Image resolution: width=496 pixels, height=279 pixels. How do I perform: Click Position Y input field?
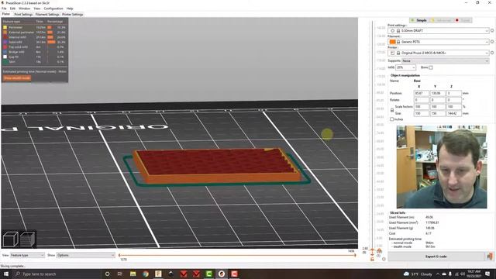(437, 93)
